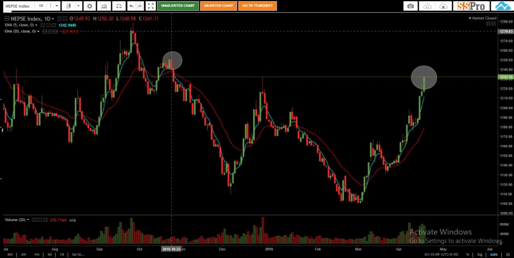Open the Indicators chart icon

(x=104, y=6)
